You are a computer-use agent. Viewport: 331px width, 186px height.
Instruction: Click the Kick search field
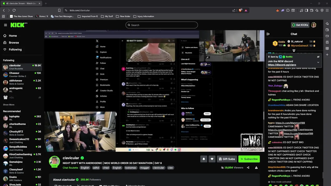click(162, 25)
